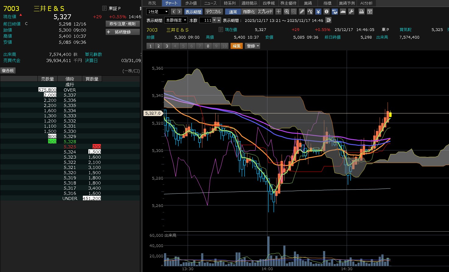The image size is (449, 272).
Task: Open the 1分足 timeframe dropdown
Action: pyautogui.click(x=157, y=12)
